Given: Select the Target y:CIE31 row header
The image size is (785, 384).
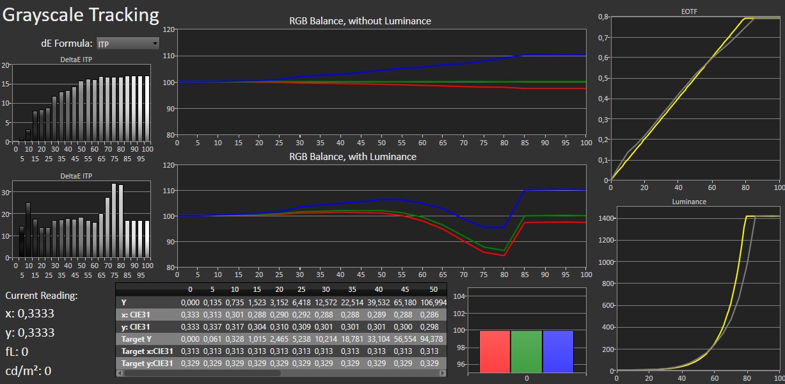Looking at the screenshot, I should [x=147, y=363].
